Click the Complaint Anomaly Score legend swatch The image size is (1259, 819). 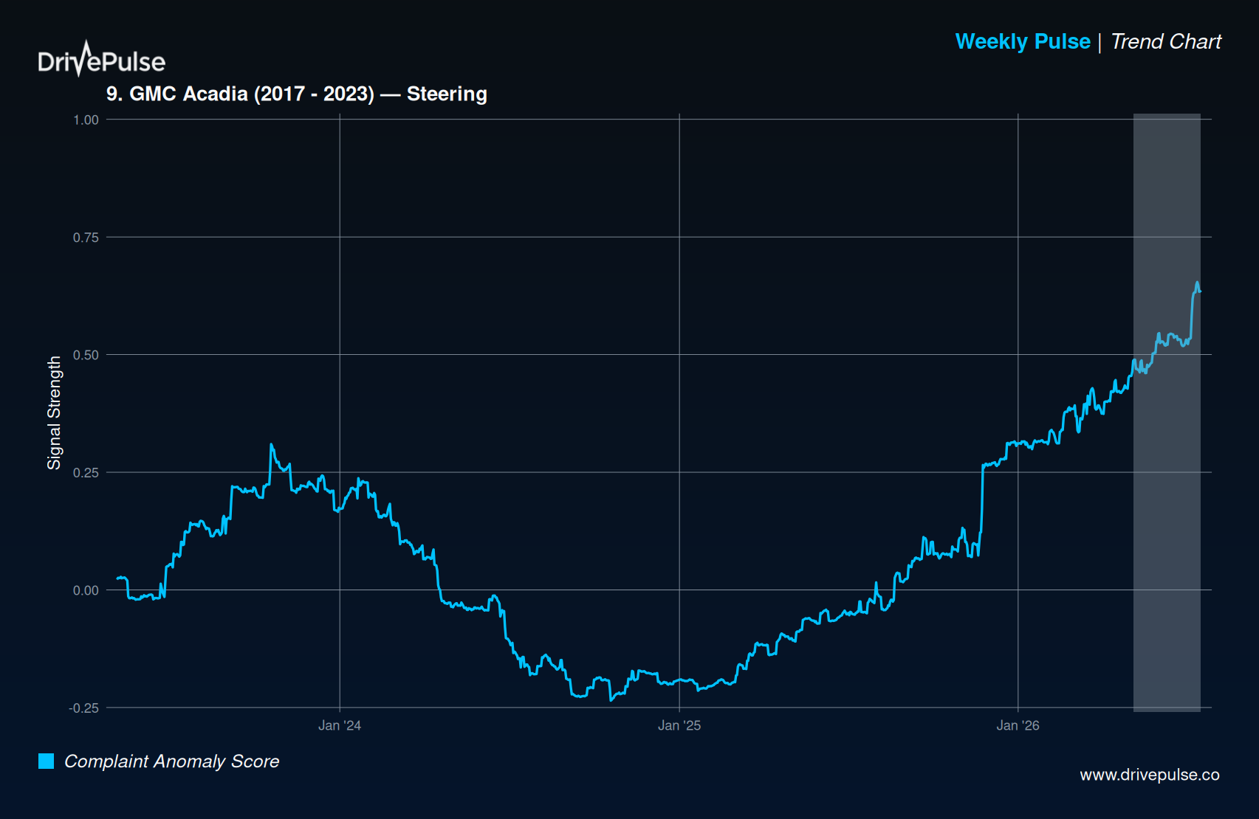pos(46,761)
